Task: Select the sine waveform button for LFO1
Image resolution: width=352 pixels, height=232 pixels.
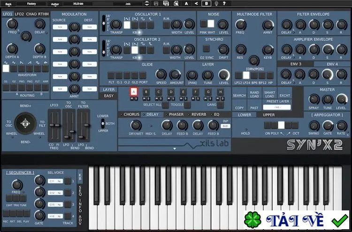Action: (x=6, y=68)
